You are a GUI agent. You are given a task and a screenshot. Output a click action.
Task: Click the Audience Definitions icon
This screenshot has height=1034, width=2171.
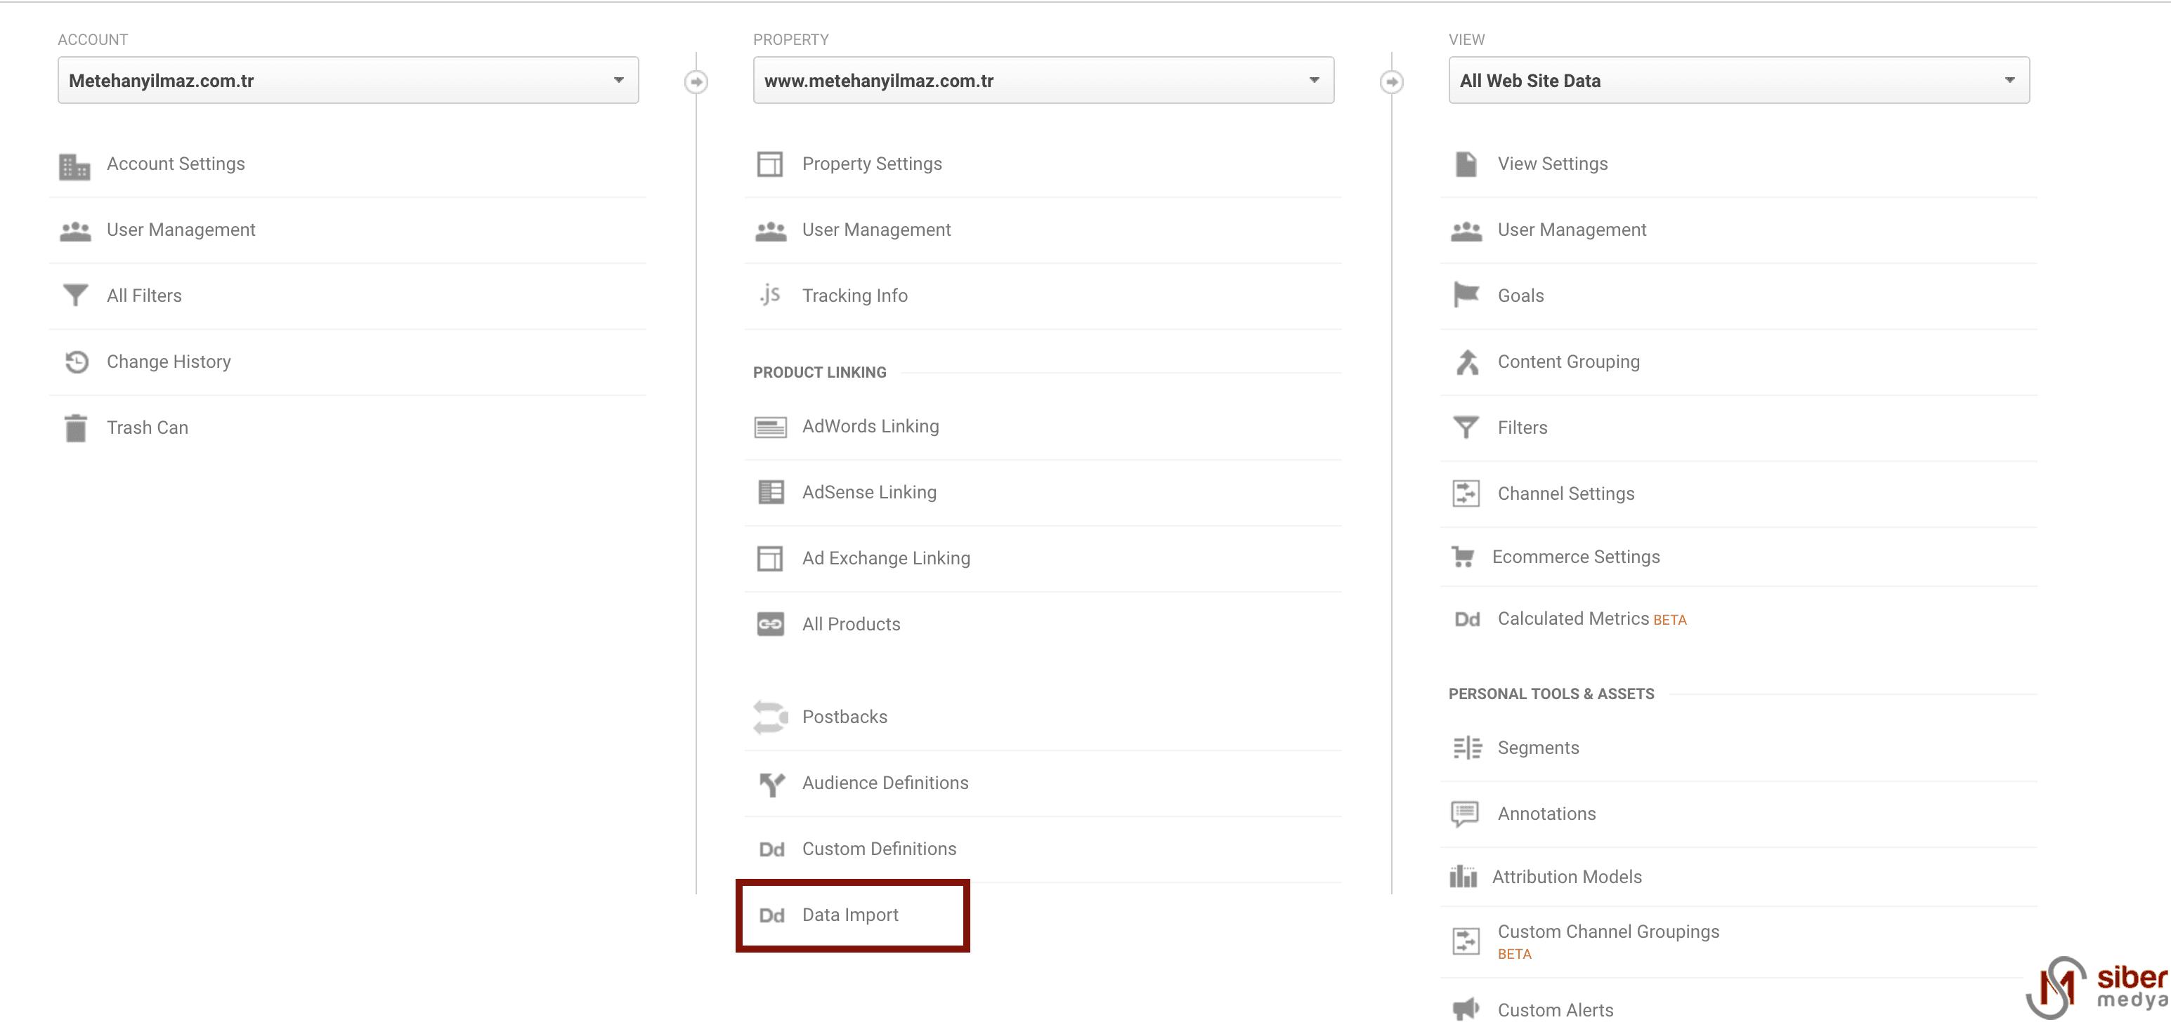tap(771, 784)
